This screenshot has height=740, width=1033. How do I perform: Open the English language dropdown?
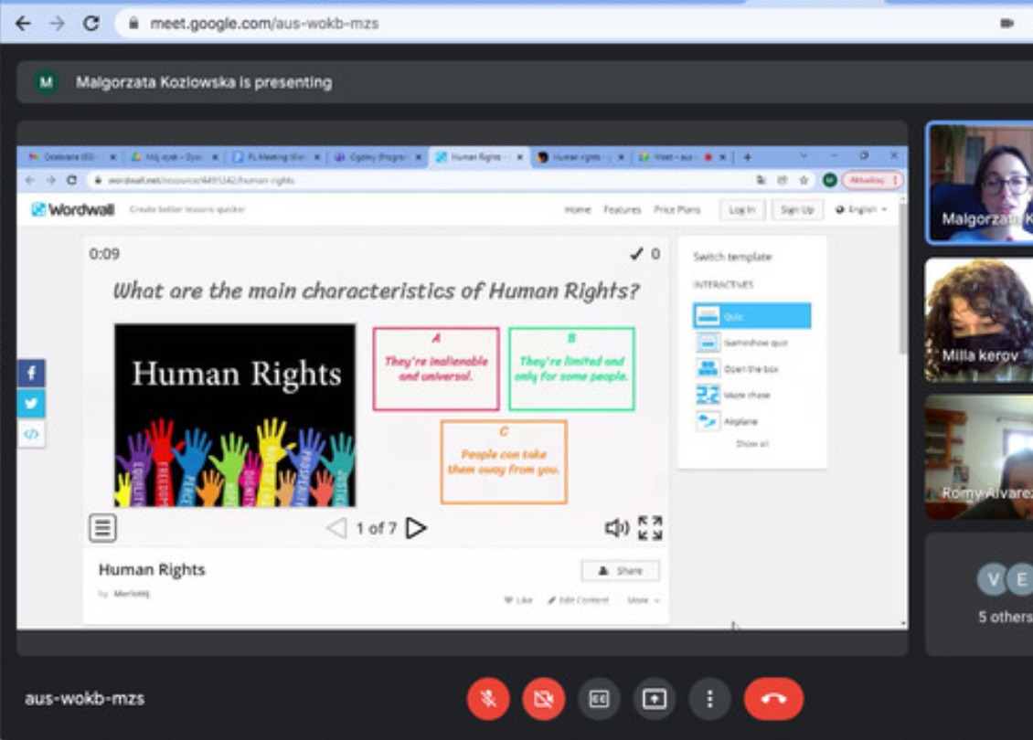pos(861,210)
